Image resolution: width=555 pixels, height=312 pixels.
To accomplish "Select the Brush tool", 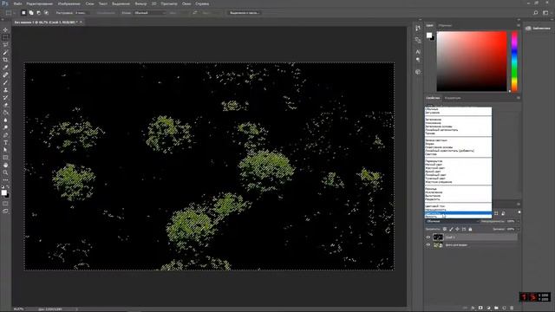I will 5,82.
